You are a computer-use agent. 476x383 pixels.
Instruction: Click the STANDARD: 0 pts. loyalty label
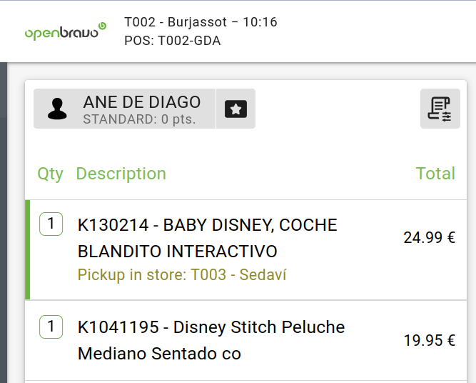pyautogui.click(x=139, y=119)
